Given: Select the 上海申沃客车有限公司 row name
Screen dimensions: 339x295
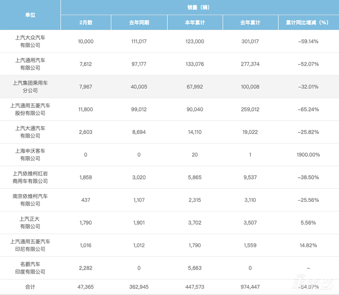Looking at the screenshot, I should pyautogui.click(x=31, y=154).
